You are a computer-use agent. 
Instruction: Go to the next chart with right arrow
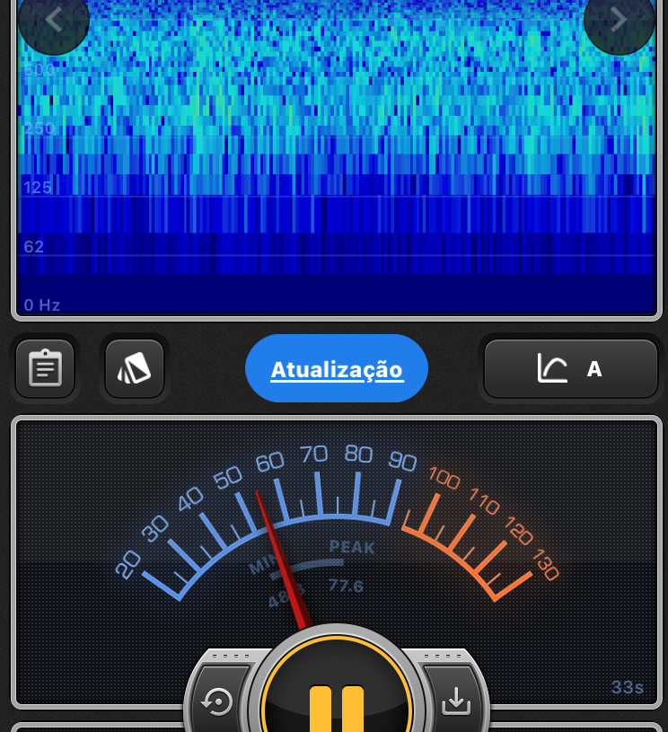[x=619, y=20]
